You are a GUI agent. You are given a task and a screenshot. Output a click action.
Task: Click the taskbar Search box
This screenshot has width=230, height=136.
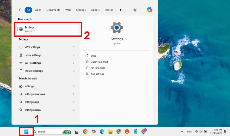pyautogui.click(x=52, y=132)
